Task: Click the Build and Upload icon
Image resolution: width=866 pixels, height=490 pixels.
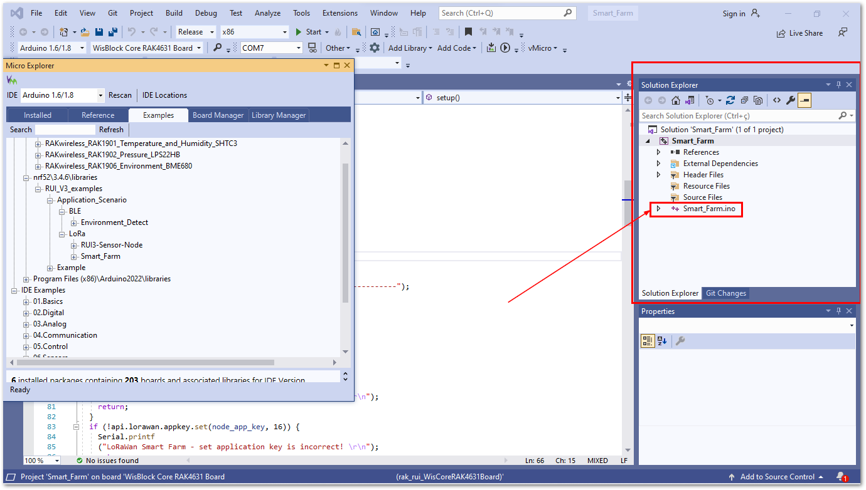Action: [491, 48]
